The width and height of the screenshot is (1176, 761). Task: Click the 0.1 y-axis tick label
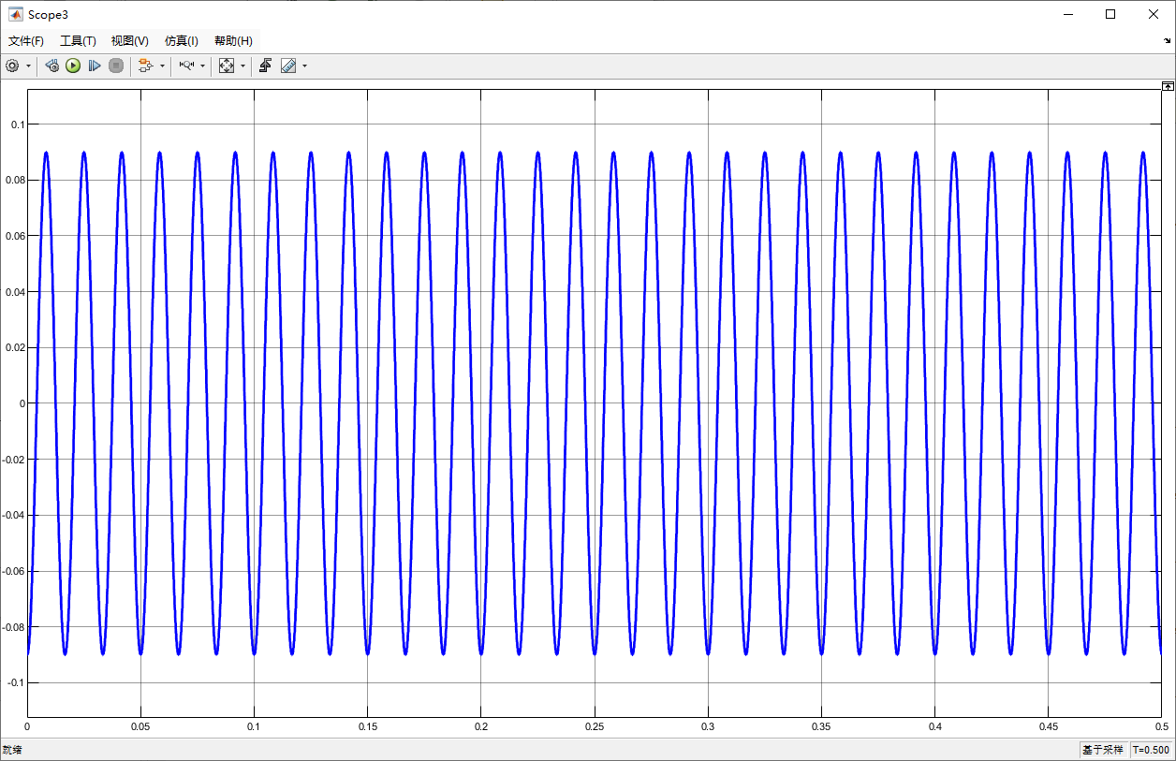[17, 124]
